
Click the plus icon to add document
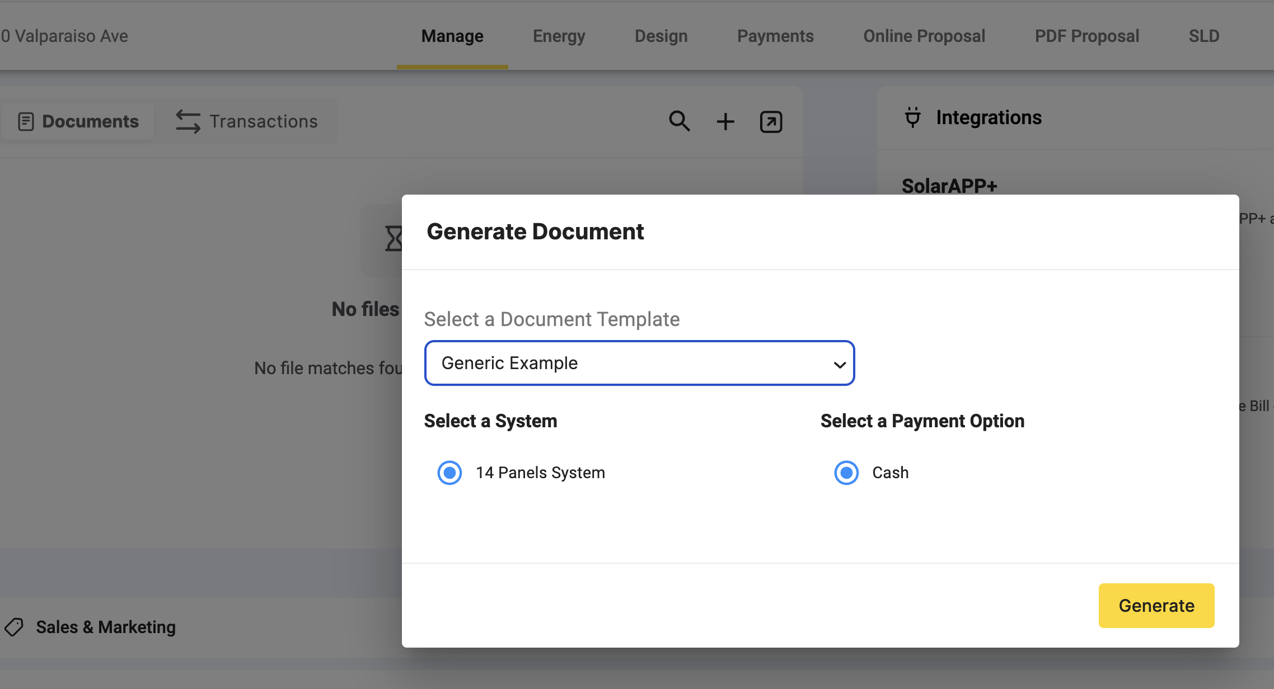pos(725,121)
